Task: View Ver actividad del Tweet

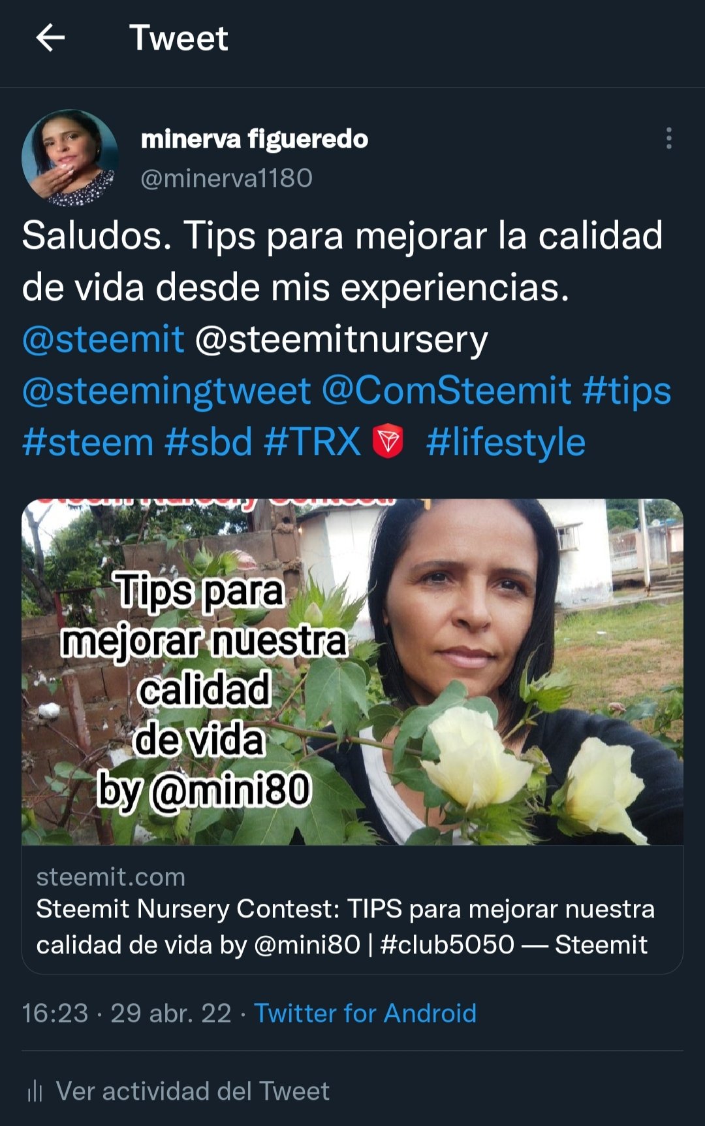Action: tap(193, 1091)
